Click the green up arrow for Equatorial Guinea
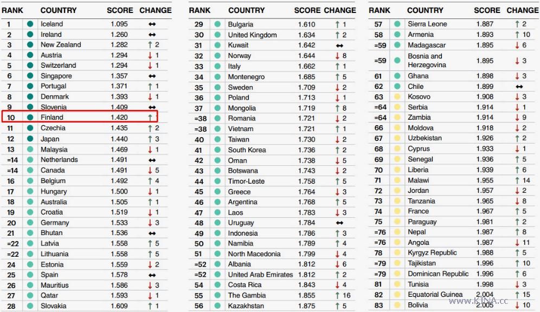Viewport: 540px width, 312px height. 517,295
